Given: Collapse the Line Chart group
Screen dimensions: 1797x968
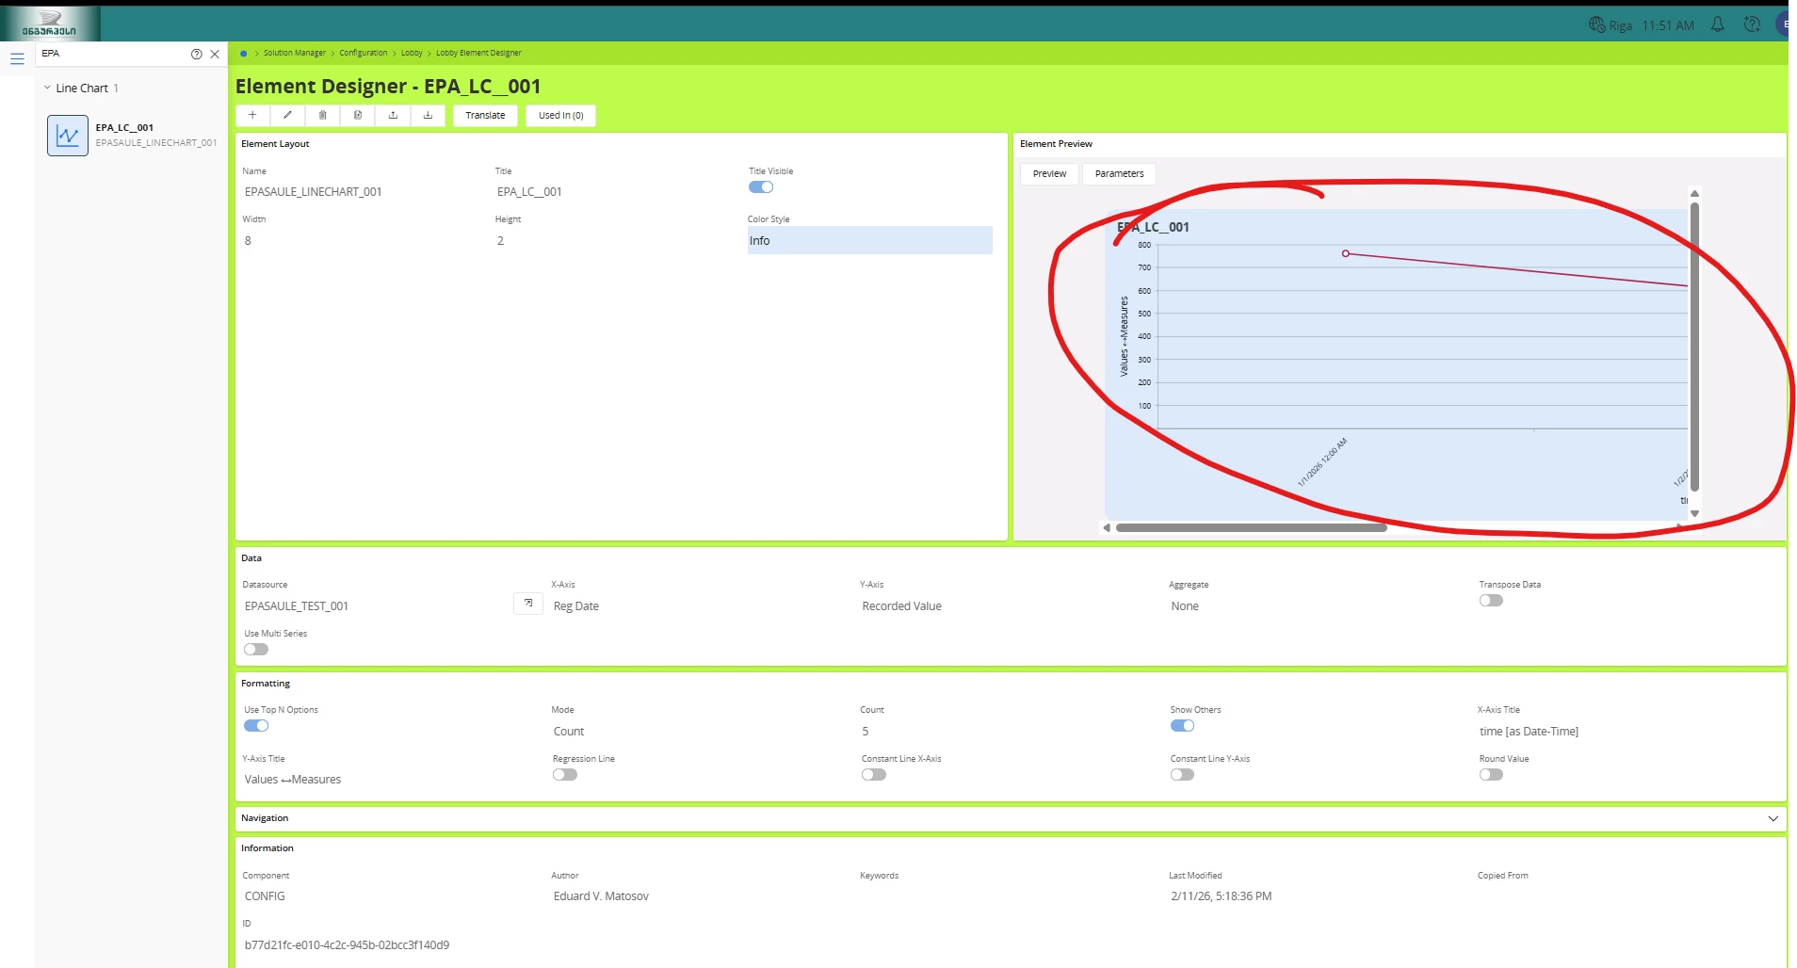Looking at the screenshot, I should coord(47,88).
